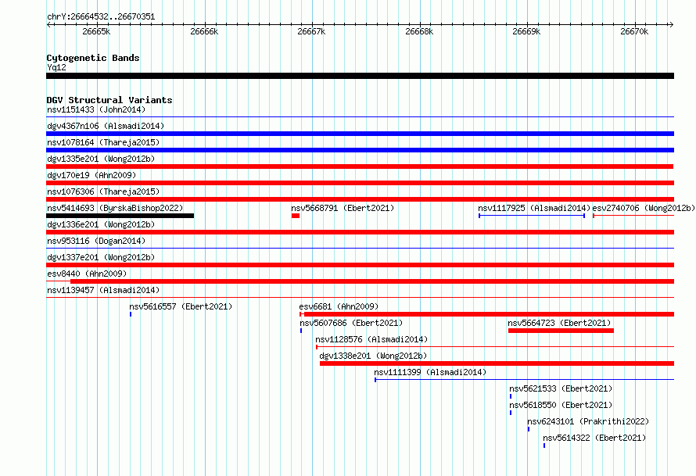Viewport: 696px width, 476px height.
Task: Click the chrY:26664532..26670351 coordinate label
Action: 101,17
